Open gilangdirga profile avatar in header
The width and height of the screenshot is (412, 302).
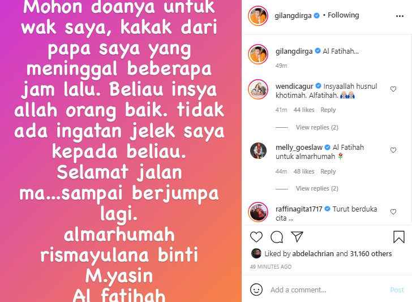point(258,16)
